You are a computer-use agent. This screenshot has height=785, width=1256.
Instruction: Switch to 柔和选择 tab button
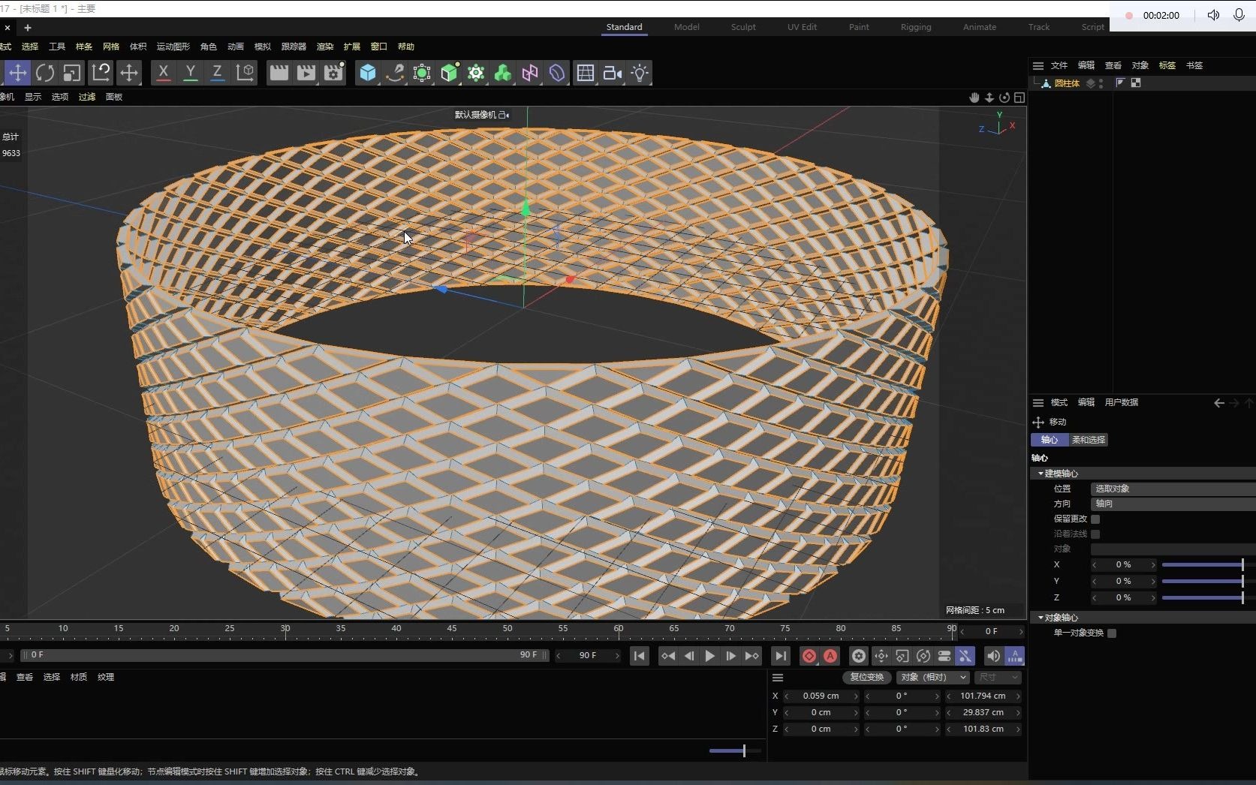[1088, 440]
